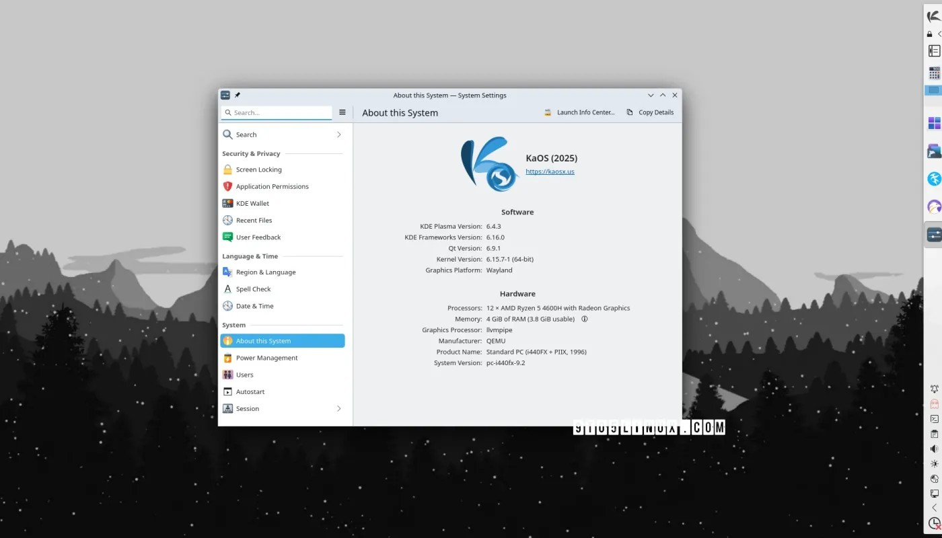The height and width of the screenshot is (538, 942).
Task: Open the hamburger menu beside the search field
Action: [342, 112]
